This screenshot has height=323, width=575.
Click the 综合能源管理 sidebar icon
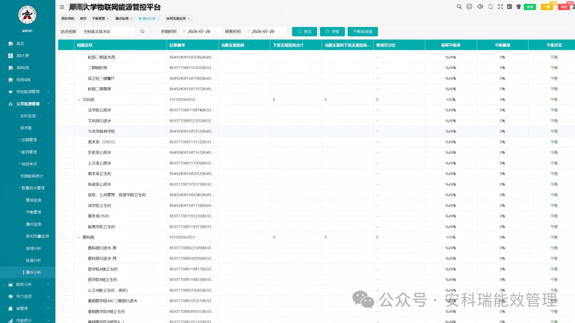click(x=10, y=92)
